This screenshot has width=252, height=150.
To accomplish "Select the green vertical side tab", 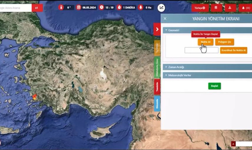I will (157, 67).
